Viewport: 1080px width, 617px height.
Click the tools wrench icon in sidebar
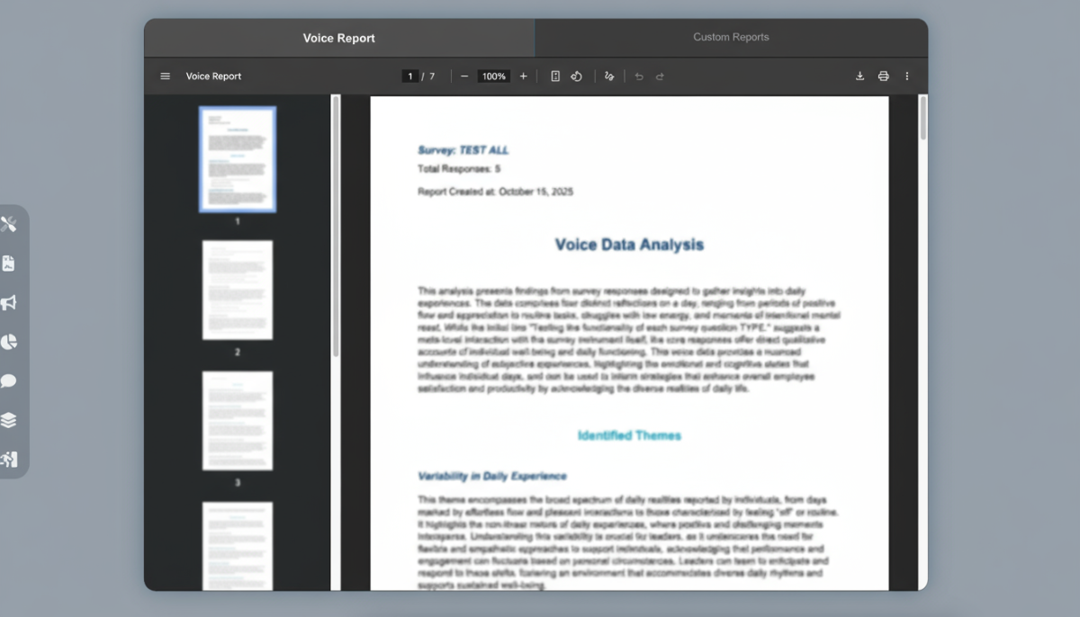pyautogui.click(x=9, y=224)
